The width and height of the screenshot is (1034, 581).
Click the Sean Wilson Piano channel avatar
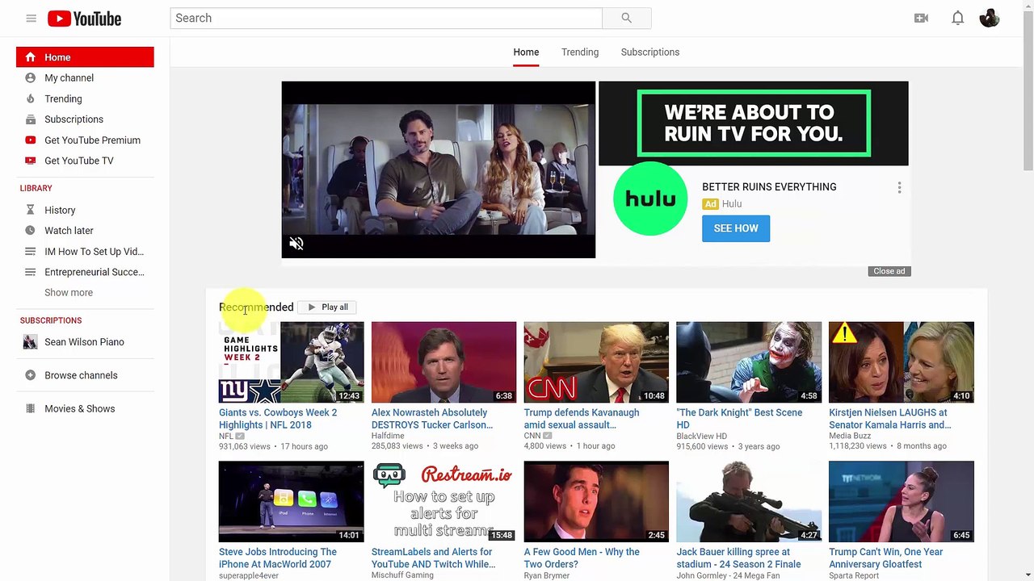click(30, 342)
